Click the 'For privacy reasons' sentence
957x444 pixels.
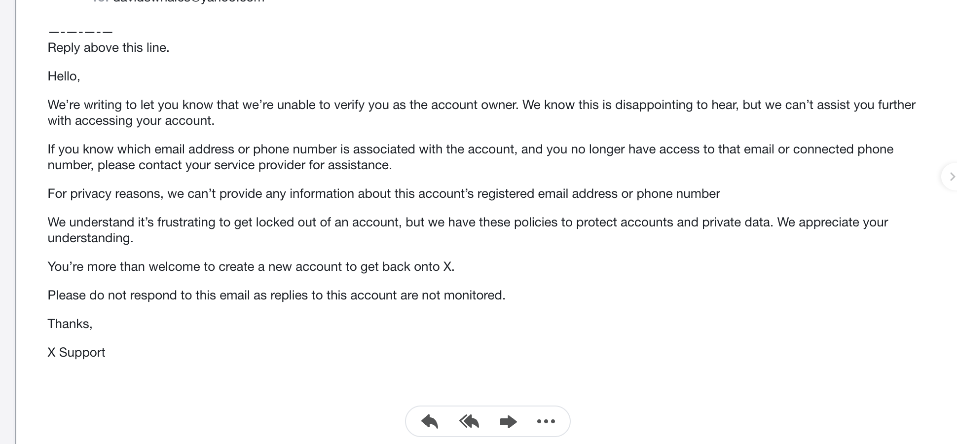[x=384, y=194]
